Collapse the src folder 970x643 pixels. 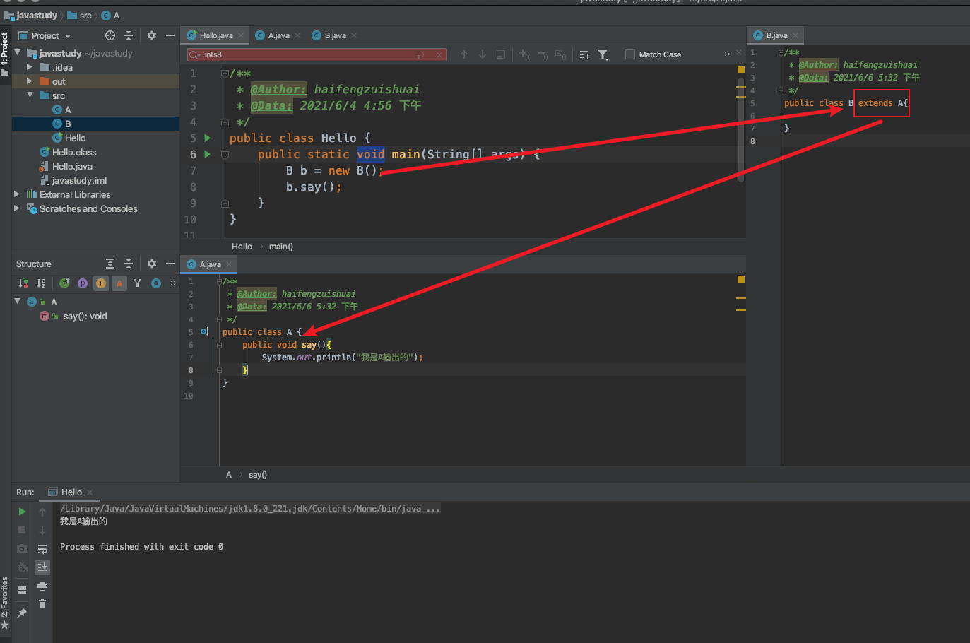click(x=30, y=95)
